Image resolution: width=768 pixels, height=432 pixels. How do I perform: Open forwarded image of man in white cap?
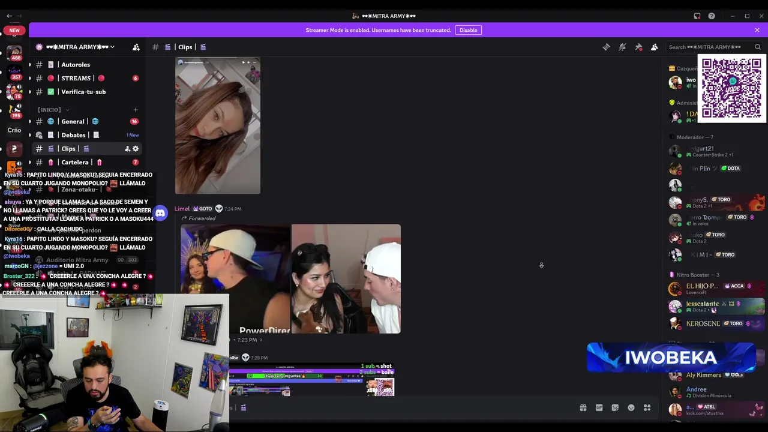pyautogui.click(x=235, y=279)
